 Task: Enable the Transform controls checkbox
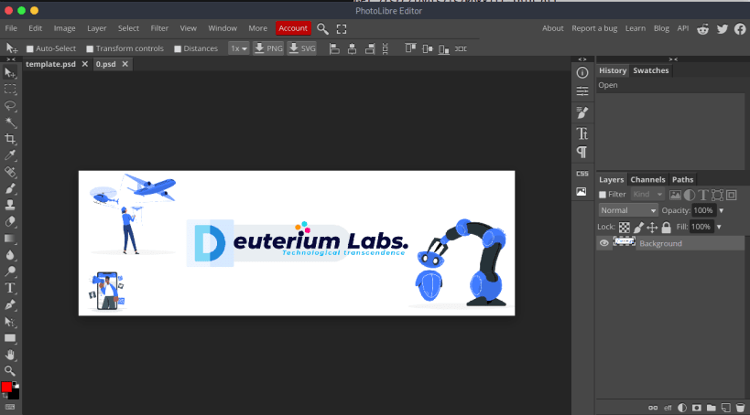[90, 48]
